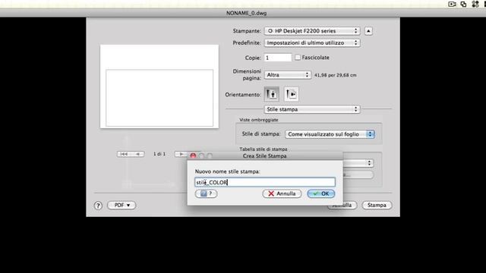Go to first preview page

tap(124, 154)
